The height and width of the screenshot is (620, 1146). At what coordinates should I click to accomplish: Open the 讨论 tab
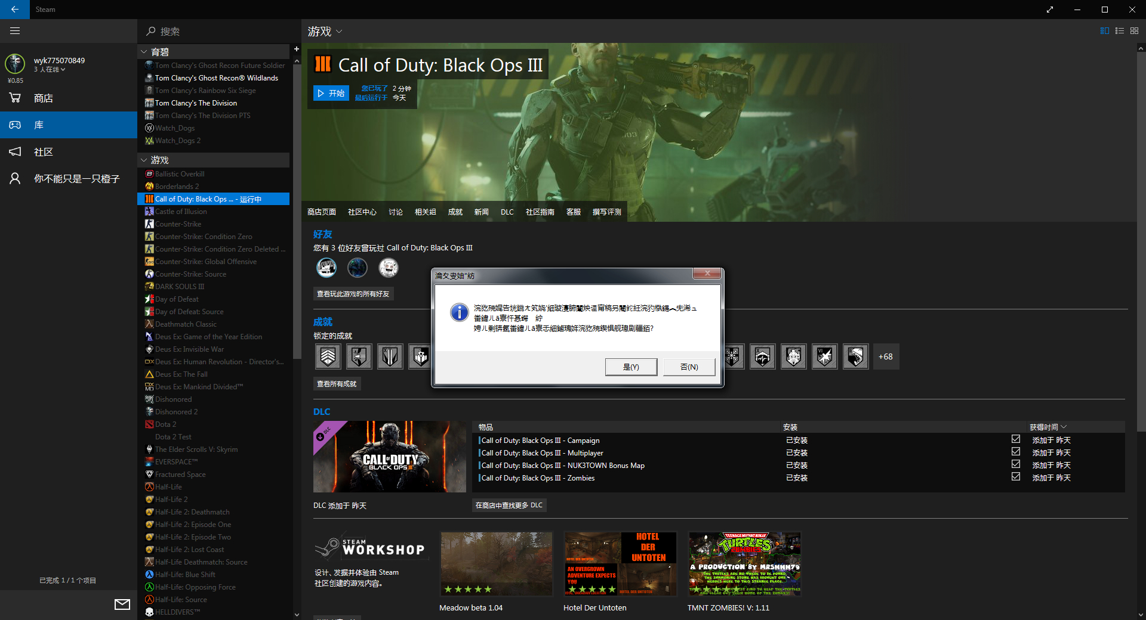396,212
